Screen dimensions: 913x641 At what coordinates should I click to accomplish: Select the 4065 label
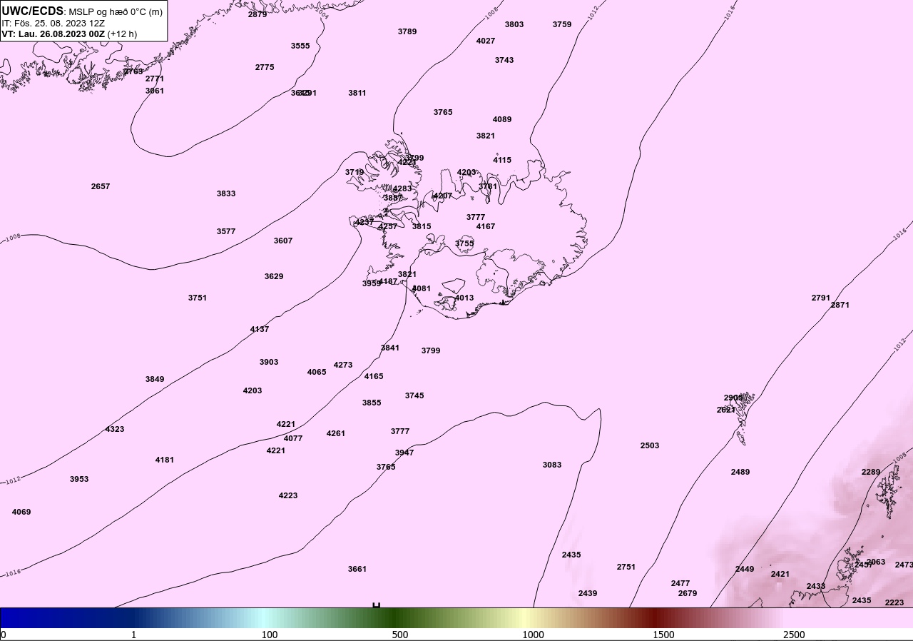click(317, 372)
